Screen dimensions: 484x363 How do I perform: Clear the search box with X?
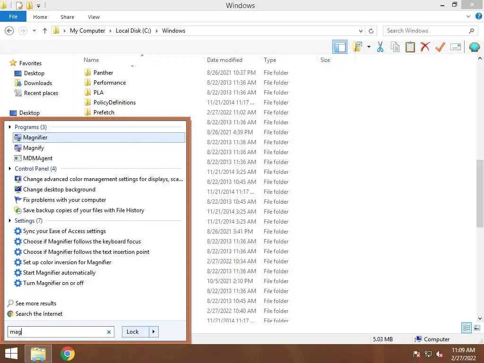click(x=109, y=332)
